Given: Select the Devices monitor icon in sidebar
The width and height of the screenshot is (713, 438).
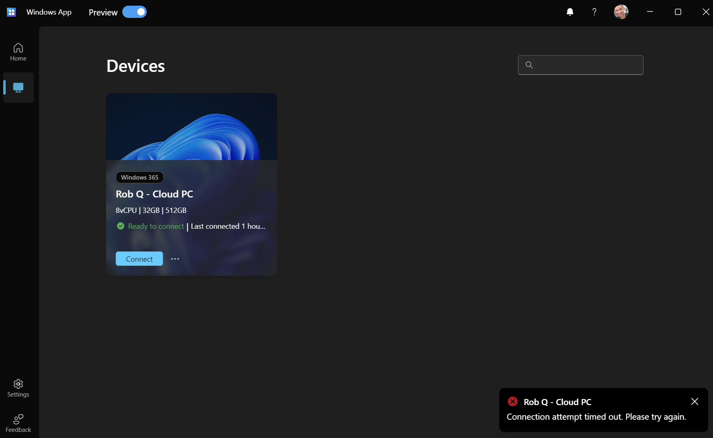Looking at the screenshot, I should (x=18, y=87).
